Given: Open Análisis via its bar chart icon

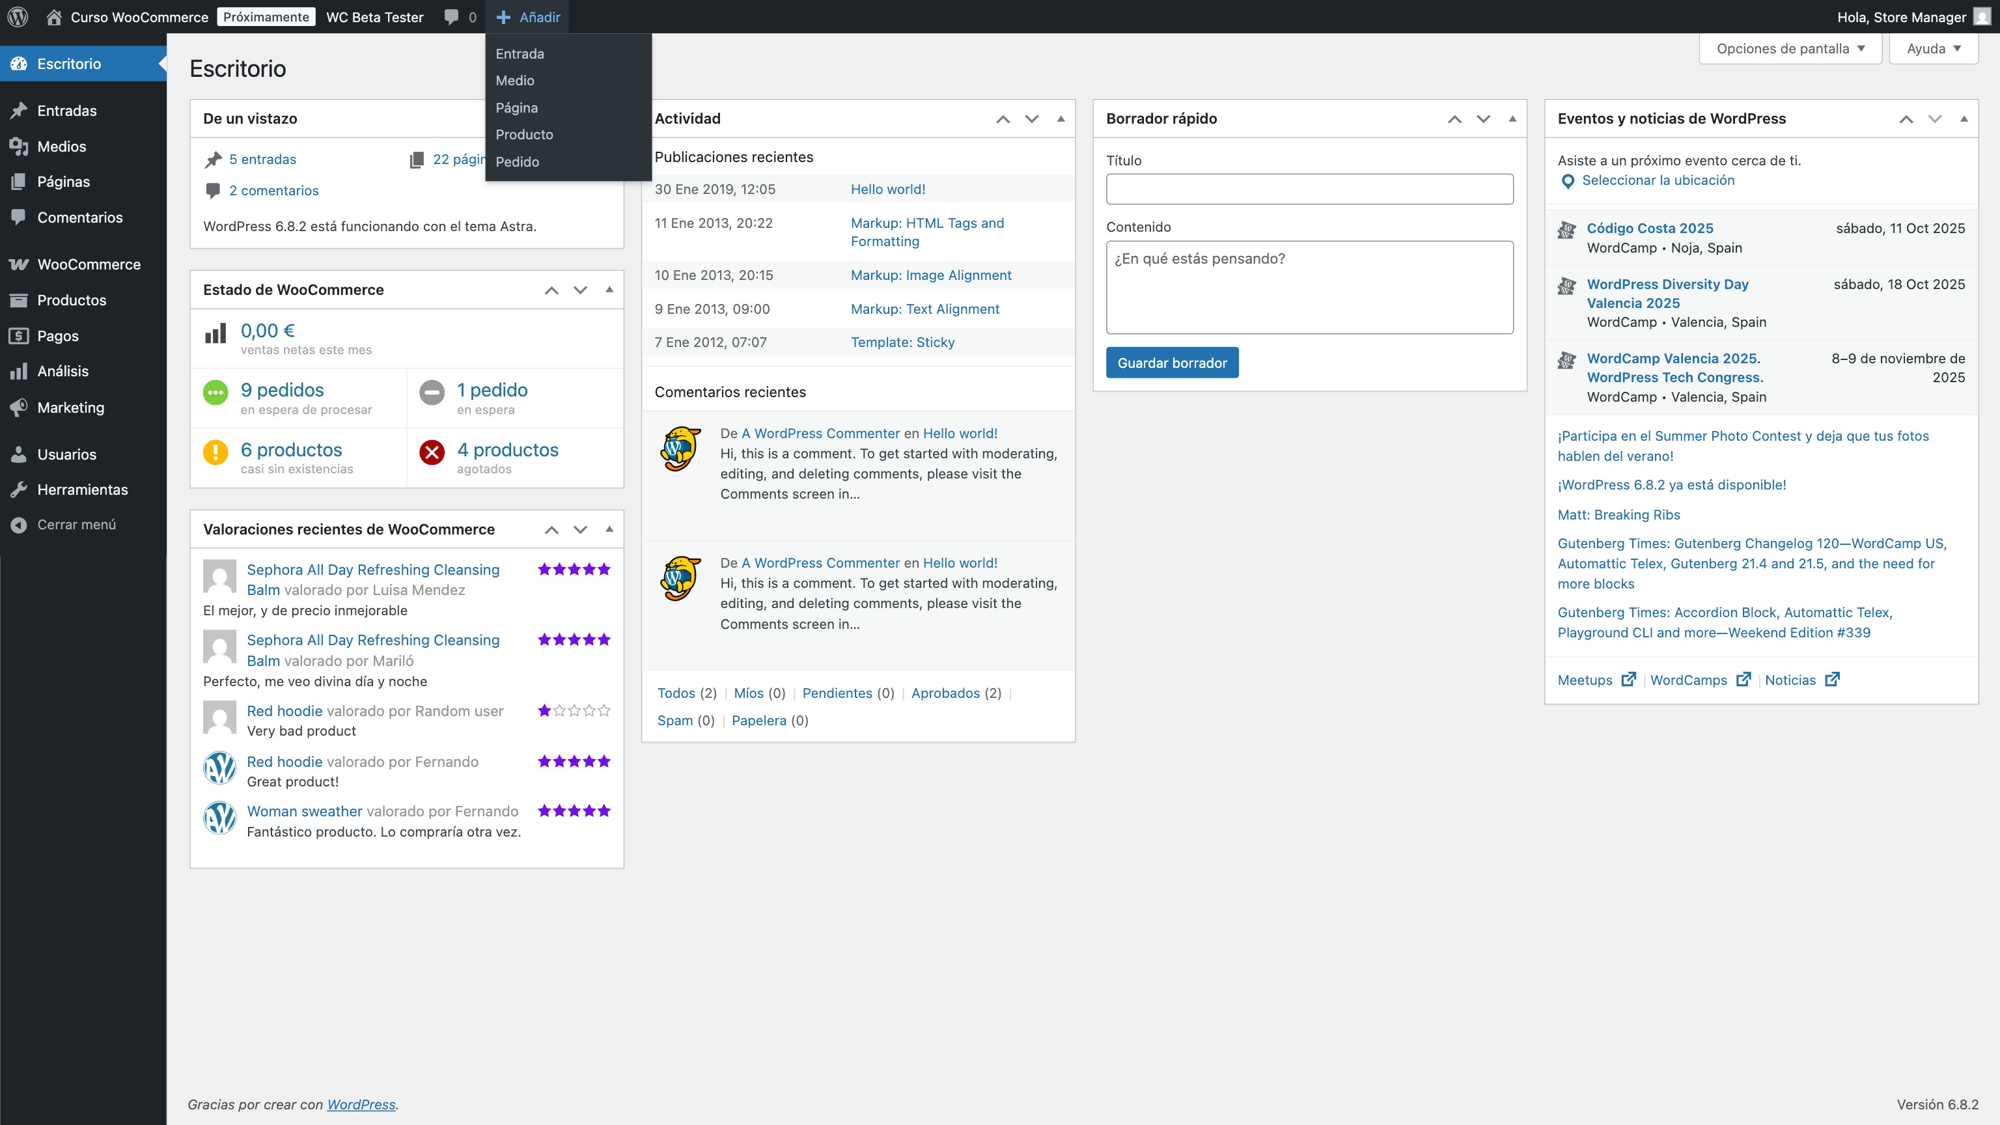Looking at the screenshot, I should [x=19, y=371].
